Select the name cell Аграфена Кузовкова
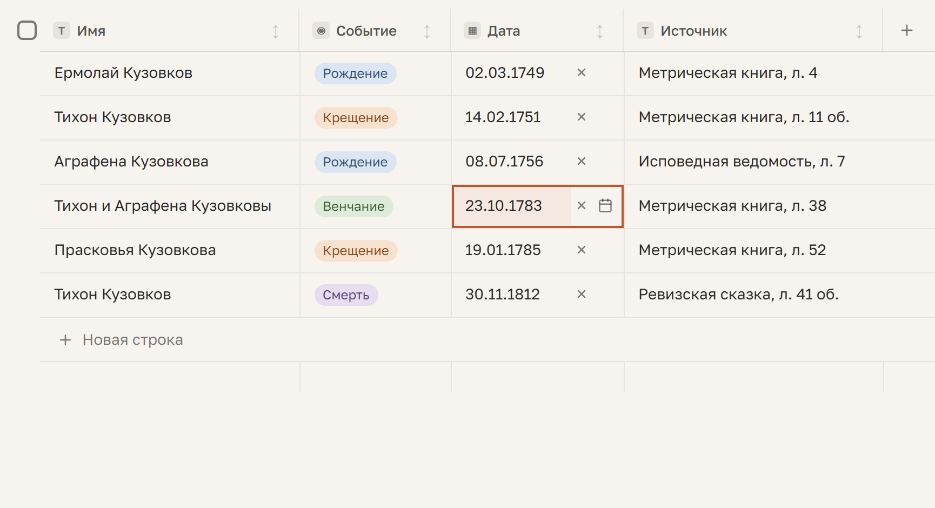 tap(170, 162)
